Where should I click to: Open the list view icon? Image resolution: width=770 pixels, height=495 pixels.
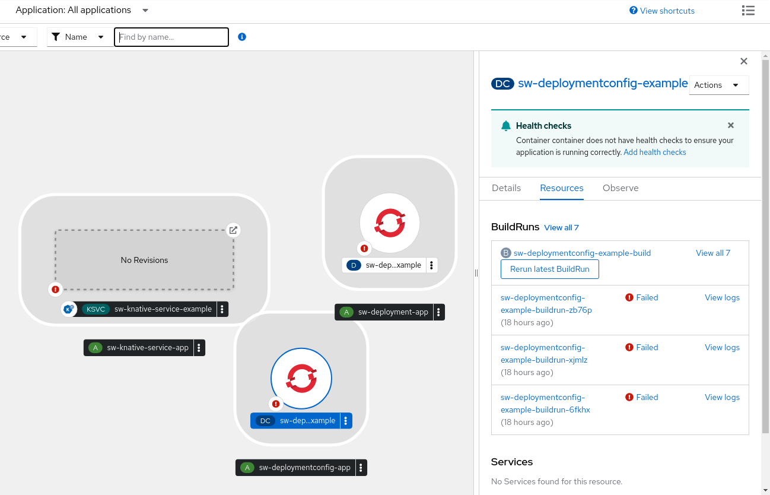tap(748, 11)
